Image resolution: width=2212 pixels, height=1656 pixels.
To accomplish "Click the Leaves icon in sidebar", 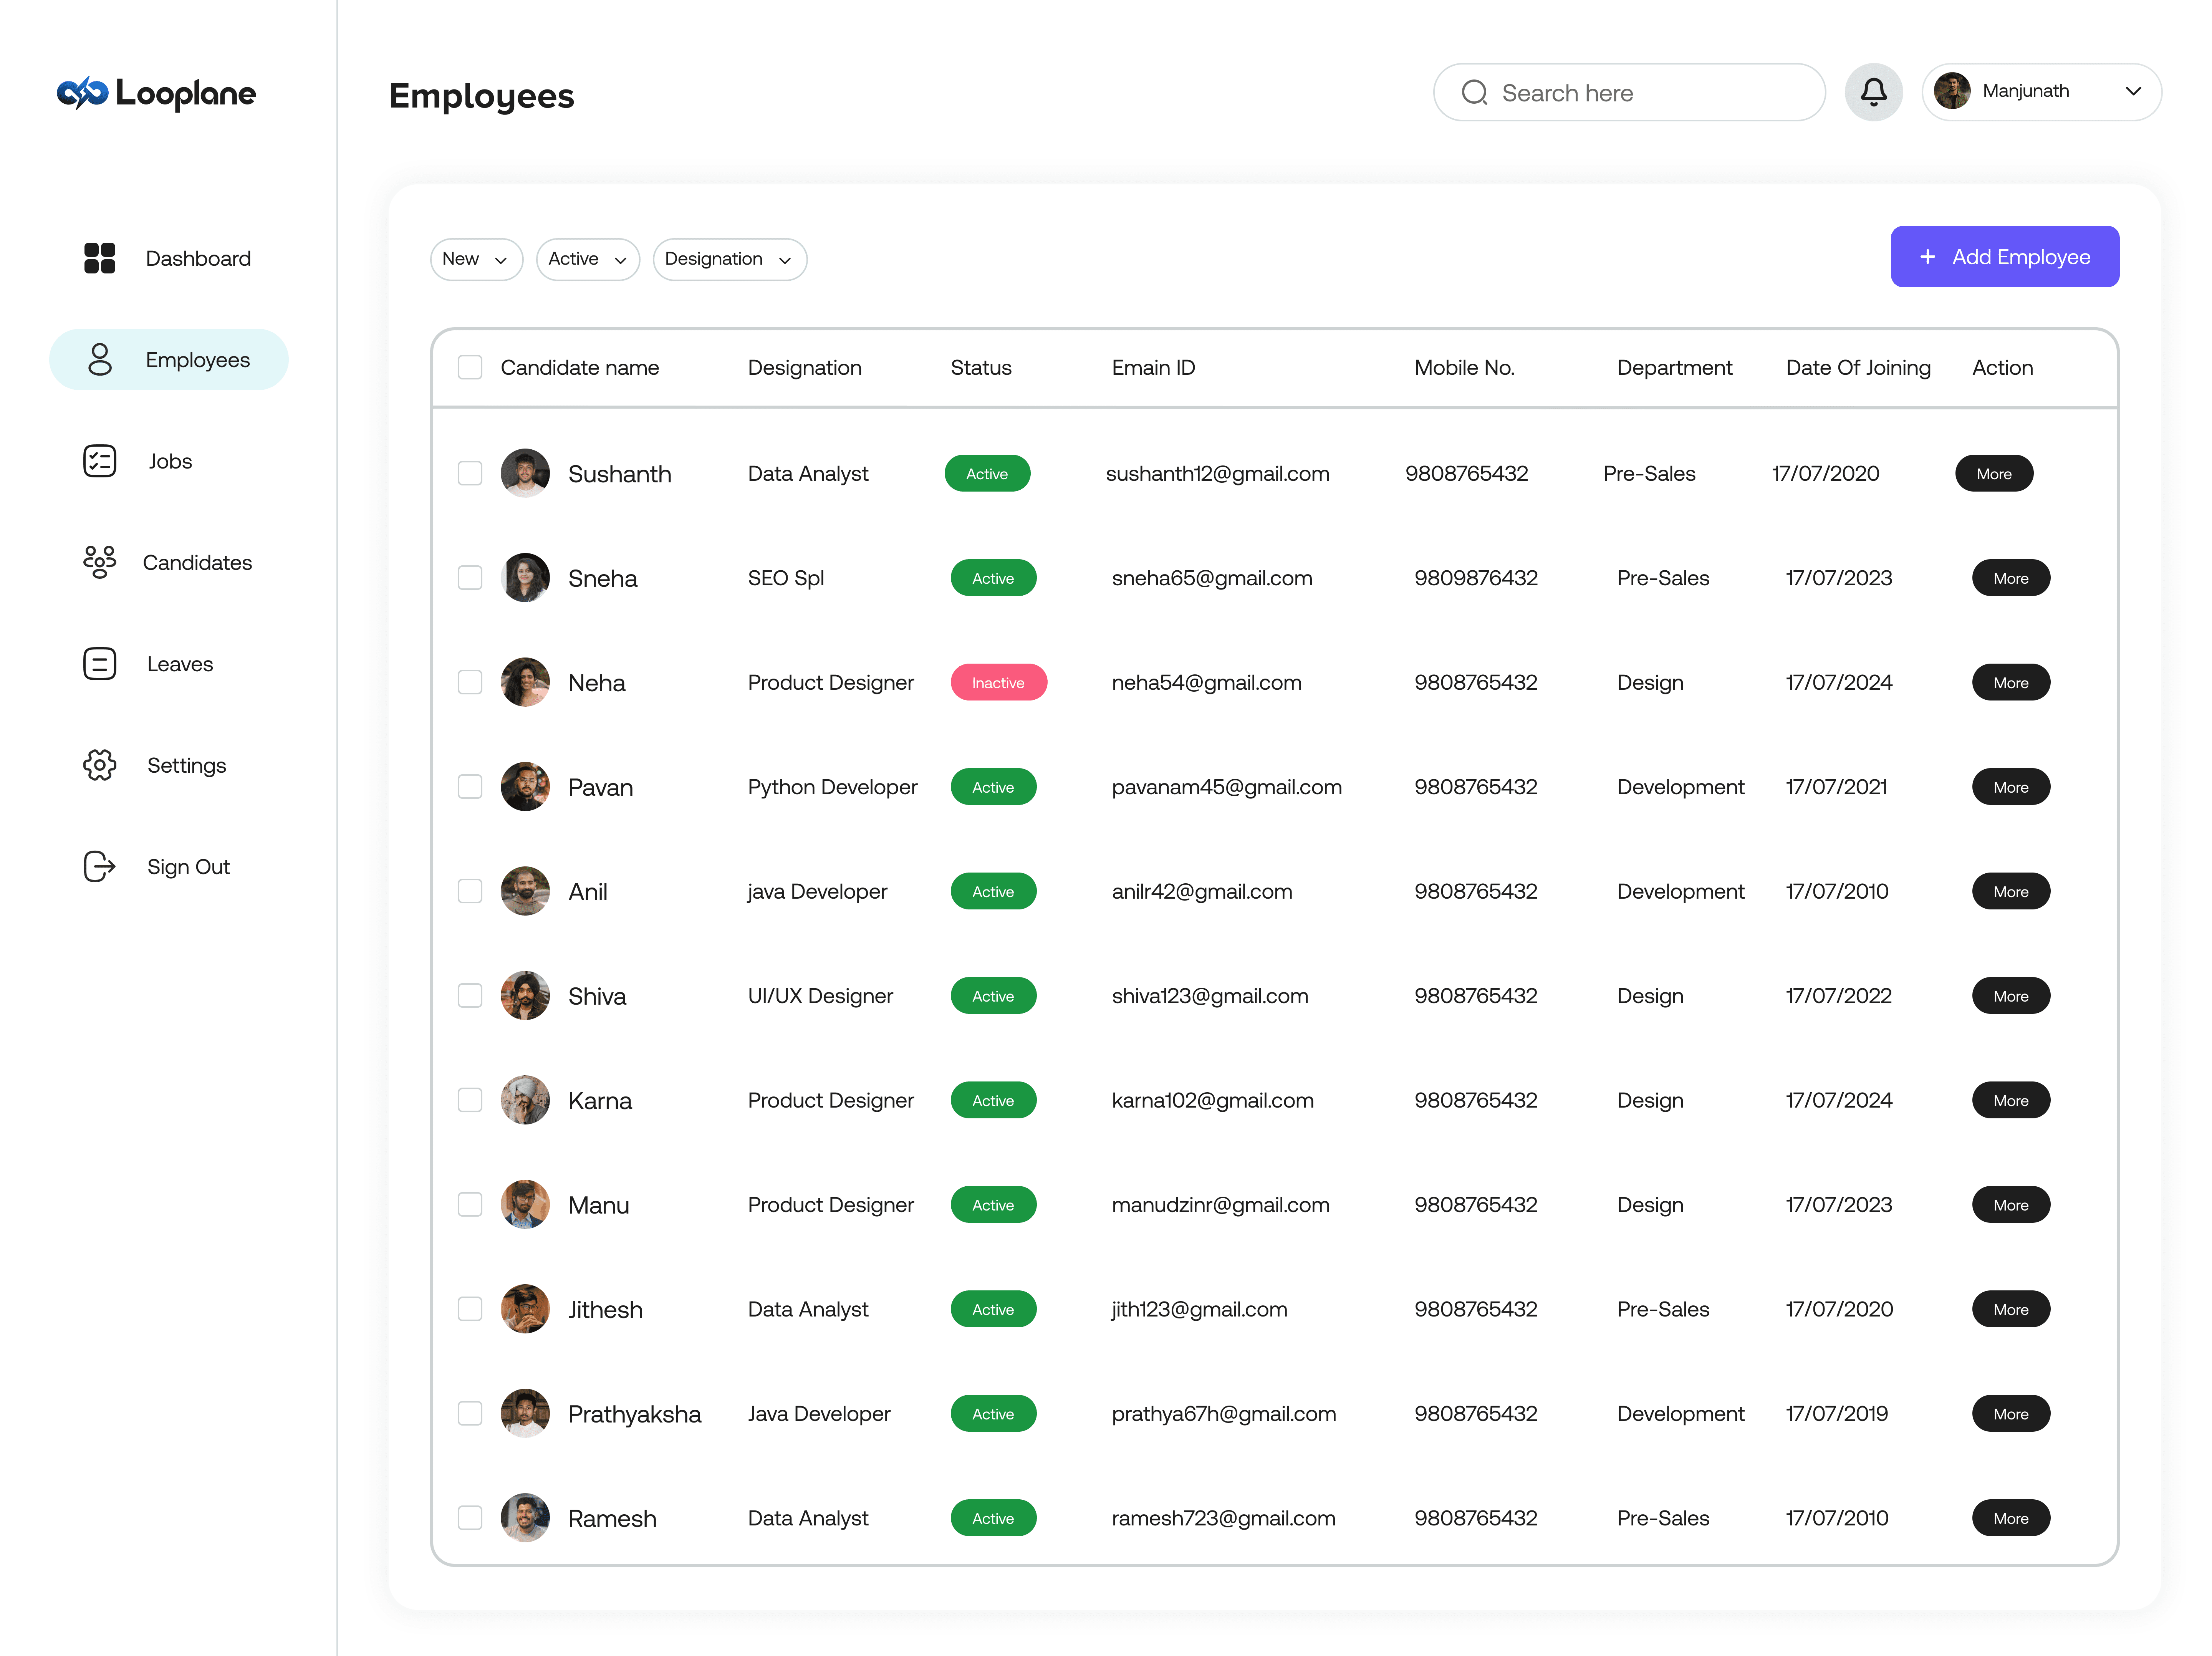I will (x=99, y=664).
